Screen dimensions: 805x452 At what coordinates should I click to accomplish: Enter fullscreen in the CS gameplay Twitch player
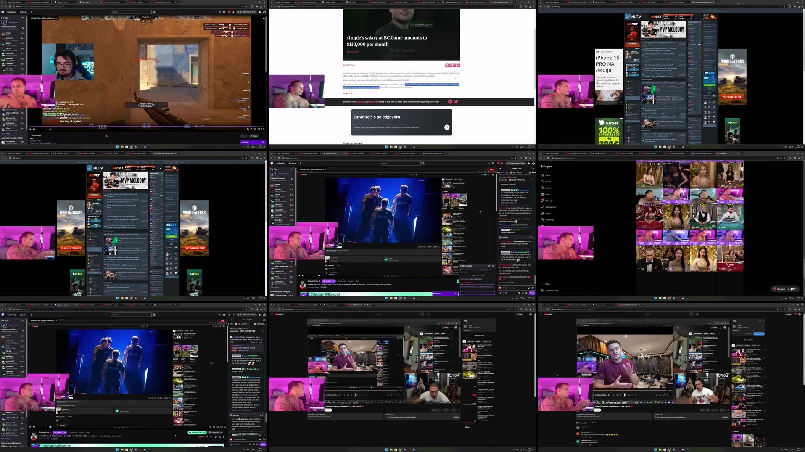pos(263,129)
